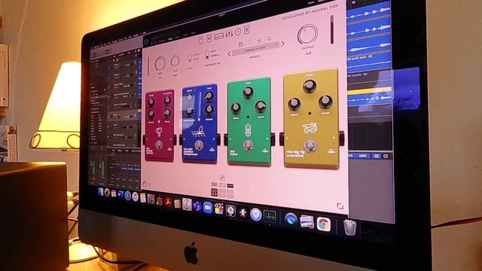Toggle the green tuber pedal footswitch

pyautogui.click(x=248, y=145)
